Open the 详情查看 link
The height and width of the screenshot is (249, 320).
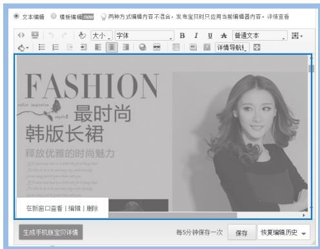pyautogui.click(x=278, y=17)
